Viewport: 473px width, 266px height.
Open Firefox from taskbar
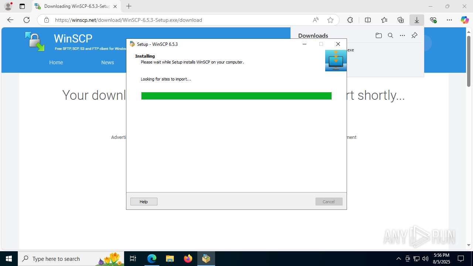pos(188,259)
